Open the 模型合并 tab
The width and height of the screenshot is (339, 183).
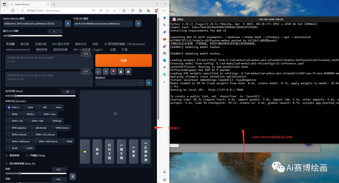coord(81,44)
